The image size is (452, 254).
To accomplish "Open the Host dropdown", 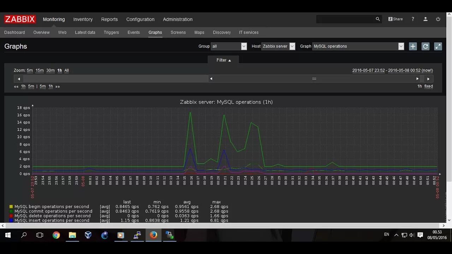I will [x=278, y=46].
